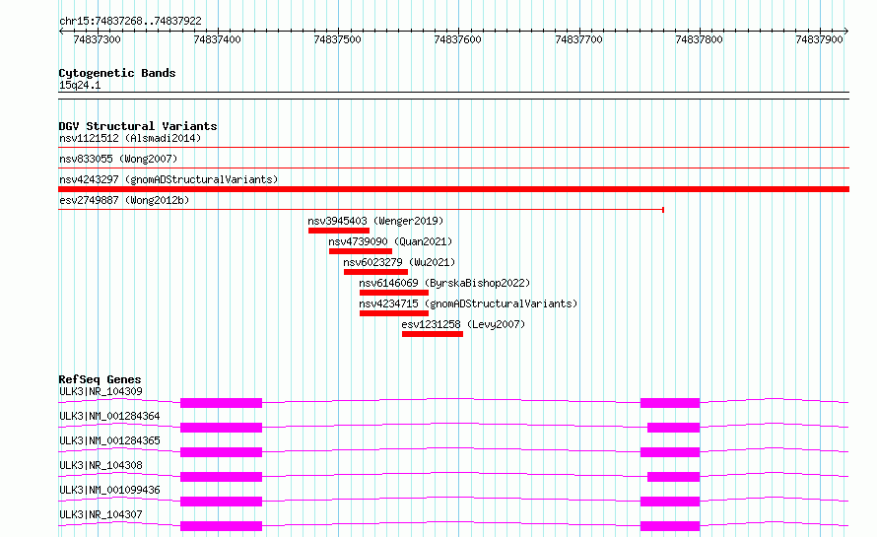The width and height of the screenshot is (877, 537).
Task: Select NM_001284364 exon block near 74837400
Action: (221, 428)
